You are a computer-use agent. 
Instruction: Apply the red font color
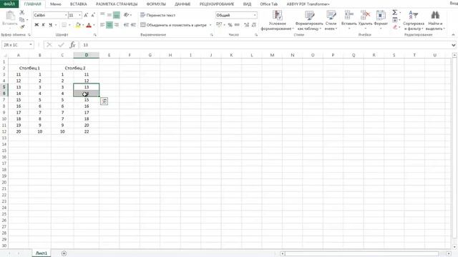point(89,25)
